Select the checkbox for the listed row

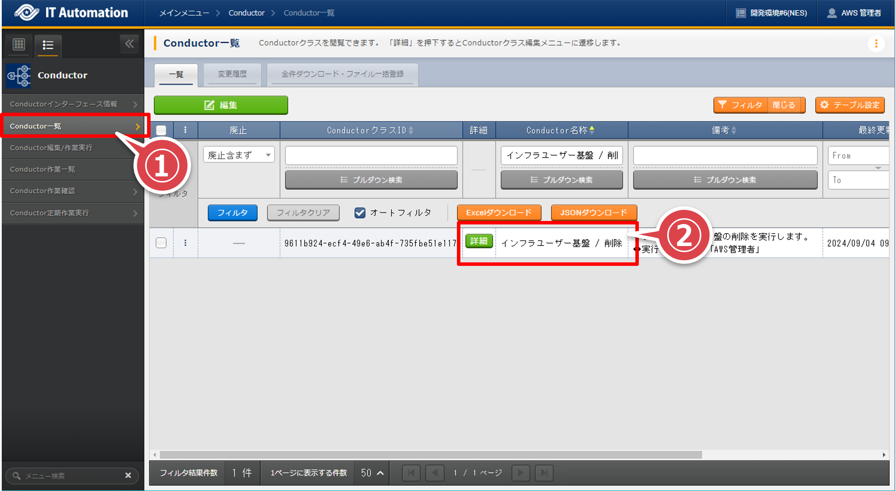[161, 243]
